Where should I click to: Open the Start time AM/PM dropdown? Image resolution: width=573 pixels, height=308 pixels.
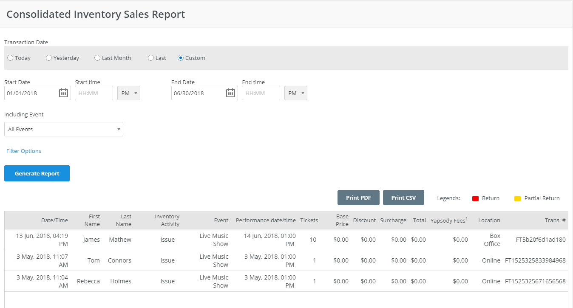129,93
